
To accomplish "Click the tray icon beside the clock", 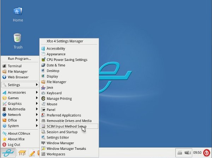I will pyautogui.click(x=188, y=153).
